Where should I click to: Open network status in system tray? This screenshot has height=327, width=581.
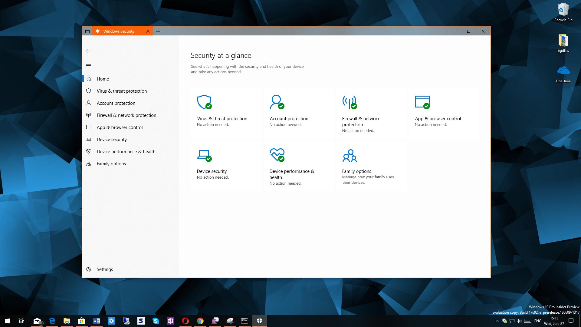(512, 321)
